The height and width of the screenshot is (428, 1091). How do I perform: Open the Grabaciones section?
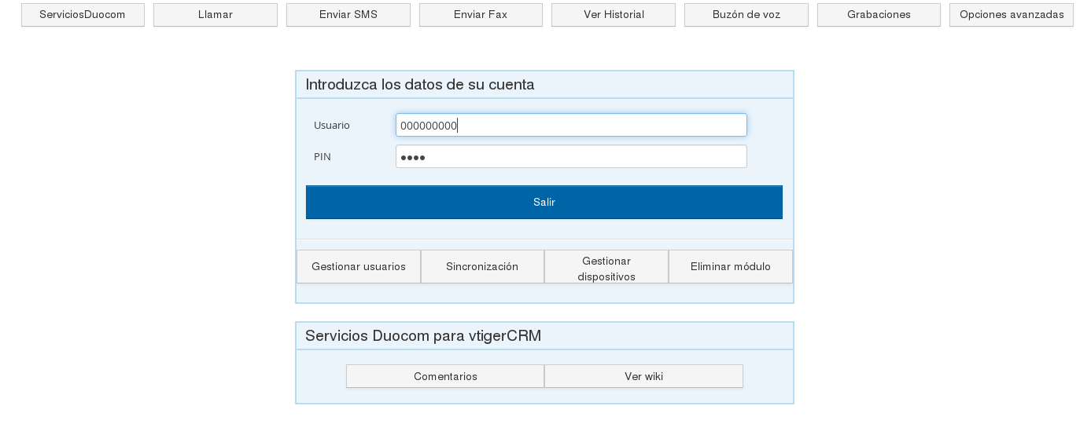879,15
